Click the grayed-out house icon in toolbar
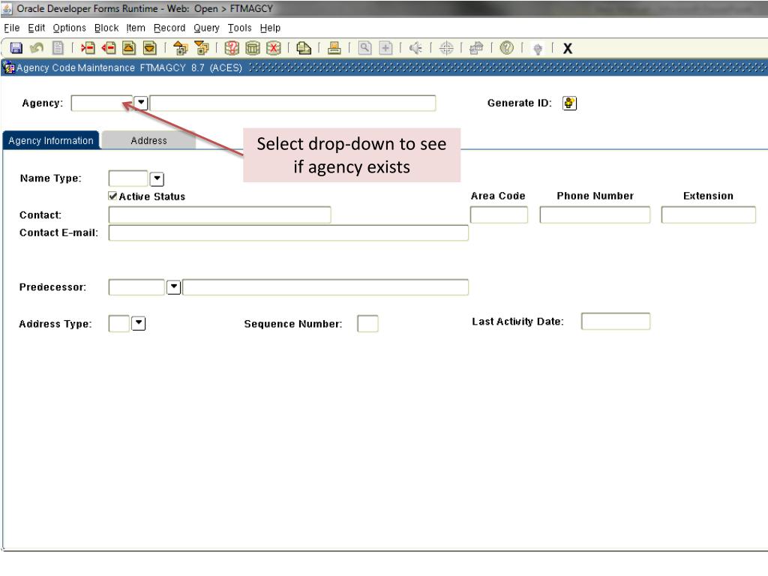Image resolution: width=768 pixels, height=576 pixels. [476, 48]
